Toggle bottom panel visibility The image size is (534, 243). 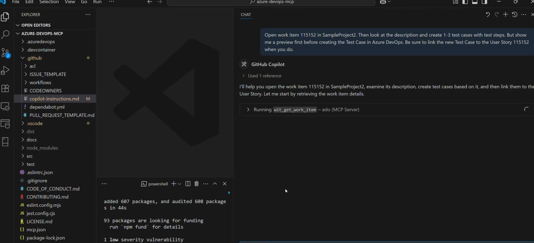(x=475, y=2)
